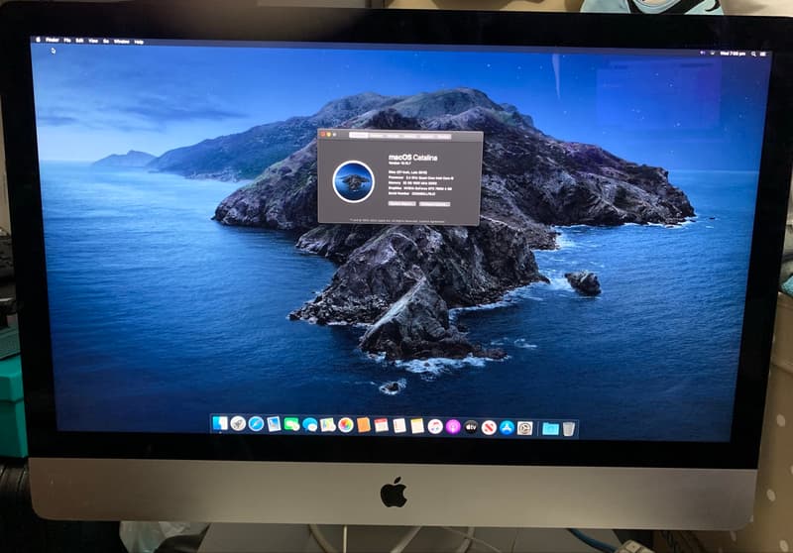
Task: Click the clock in the menu bar
Action: (x=733, y=54)
